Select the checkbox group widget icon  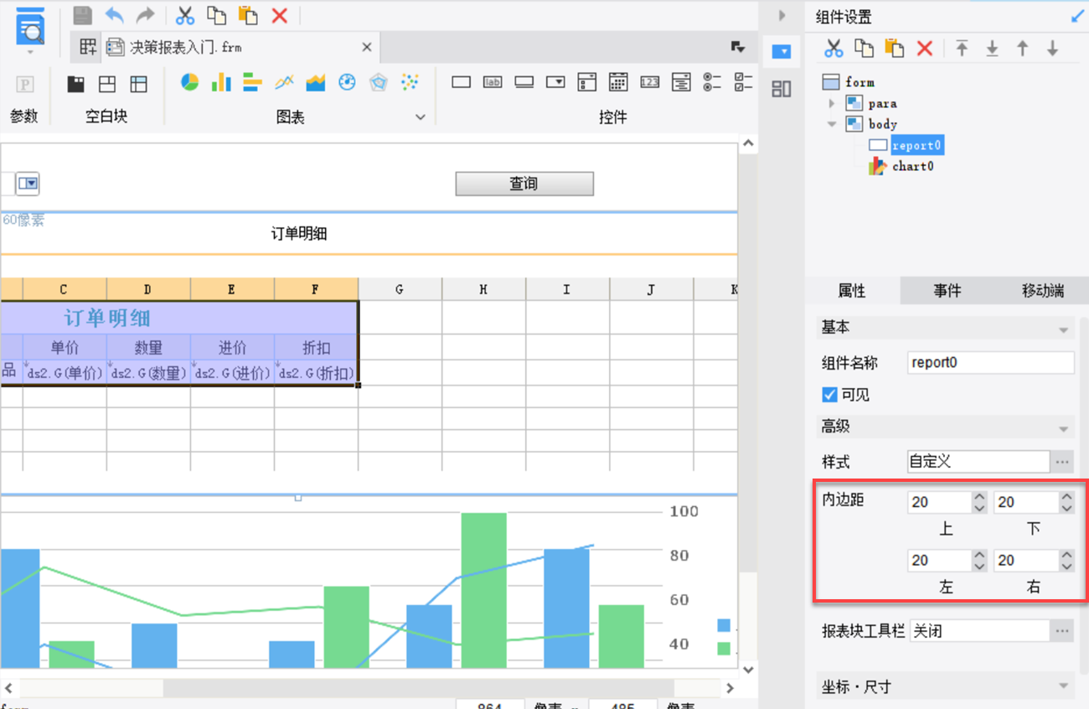point(743,82)
